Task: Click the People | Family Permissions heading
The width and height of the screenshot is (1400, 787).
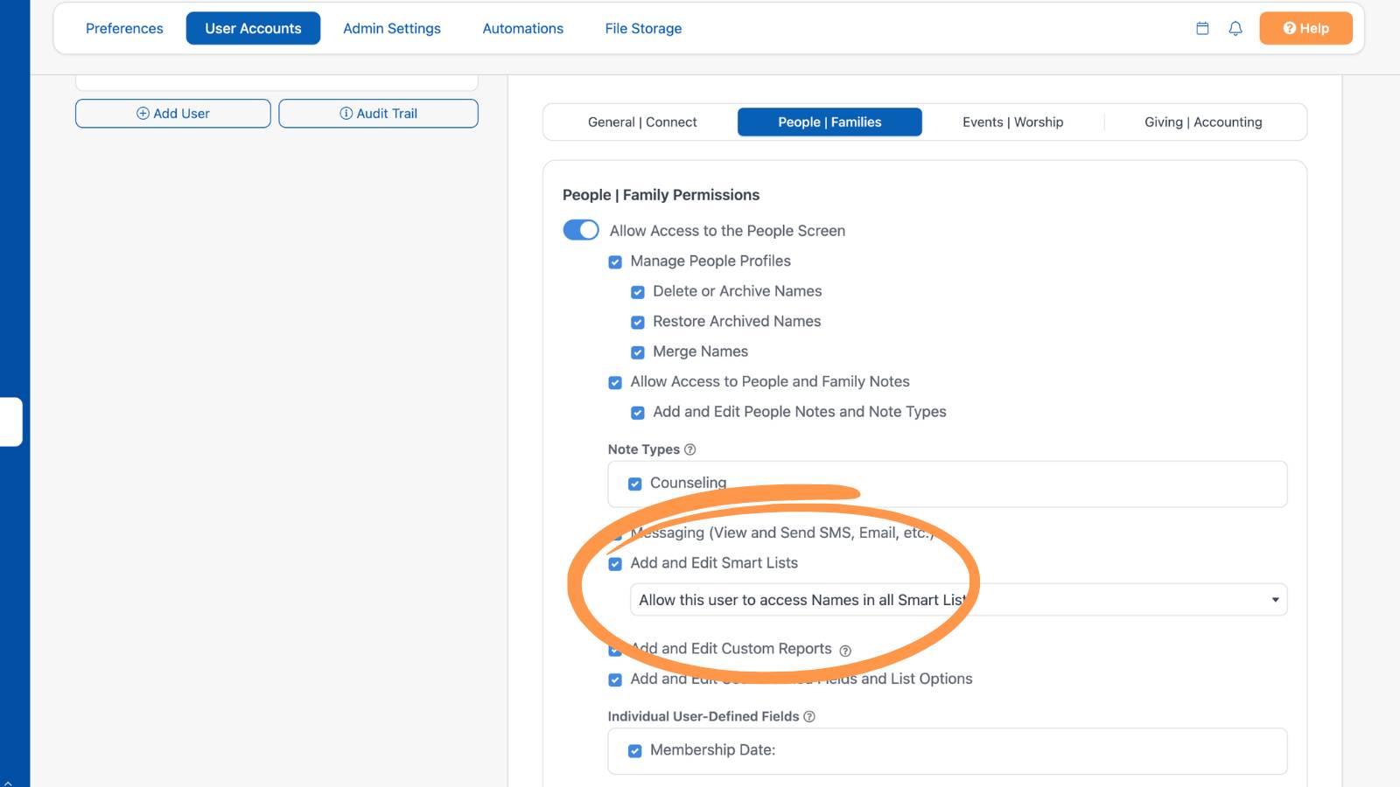Action: point(661,195)
